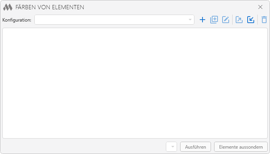Image resolution: width=270 pixels, height=154 pixels.
Task: Open the Konfiguration dropdown arrow
Action: 190,20
